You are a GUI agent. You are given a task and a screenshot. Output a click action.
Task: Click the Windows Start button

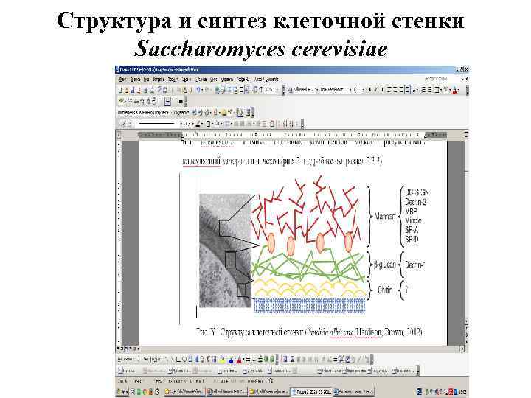click(x=122, y=391)
